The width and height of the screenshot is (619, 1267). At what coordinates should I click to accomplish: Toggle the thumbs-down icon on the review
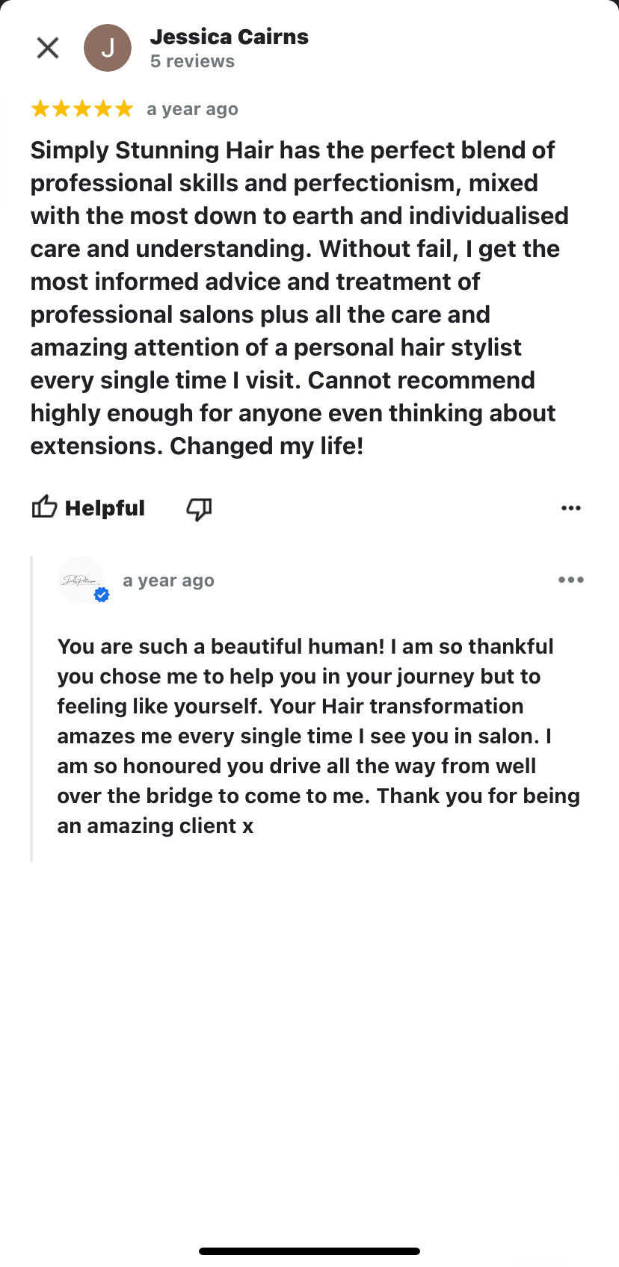click(199, 509)
